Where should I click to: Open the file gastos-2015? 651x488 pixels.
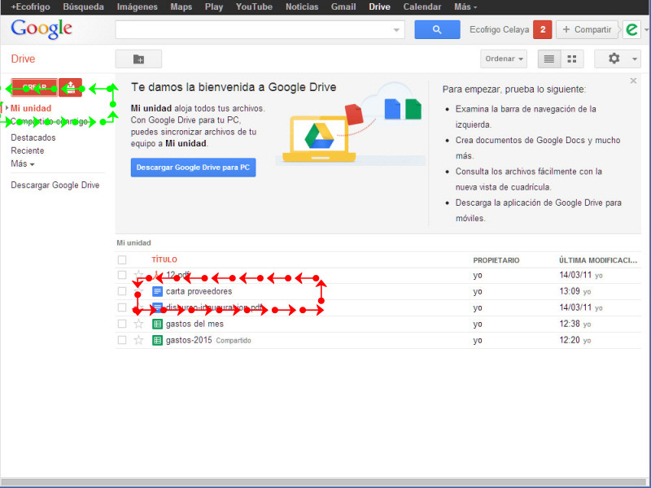coord(189,340)
